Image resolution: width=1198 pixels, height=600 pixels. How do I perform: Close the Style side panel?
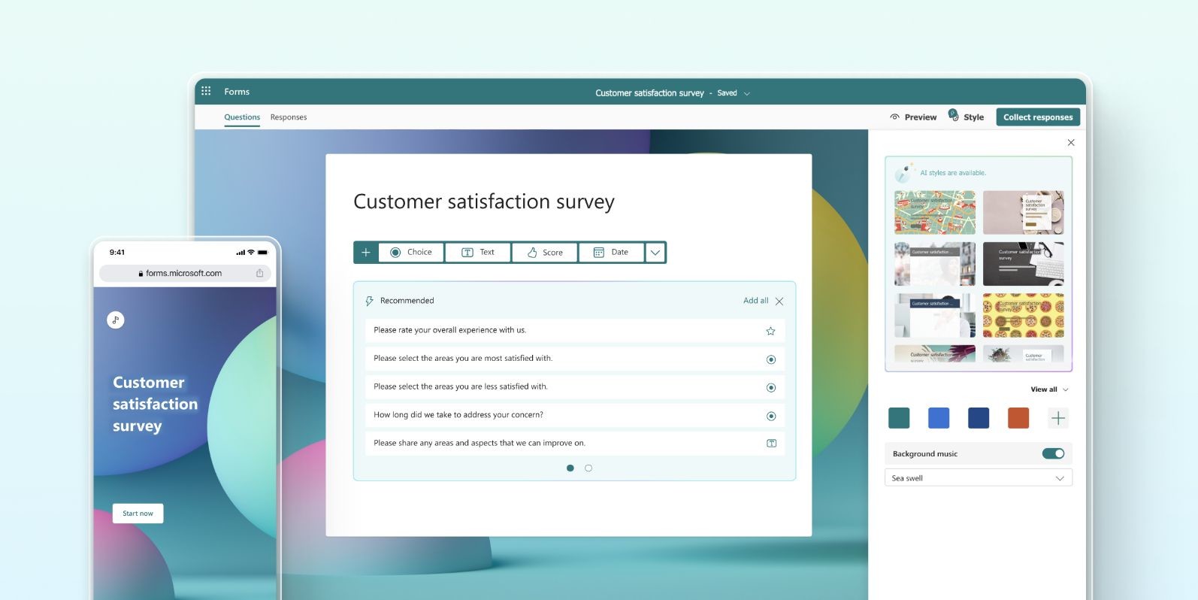tap(1071, 143)
